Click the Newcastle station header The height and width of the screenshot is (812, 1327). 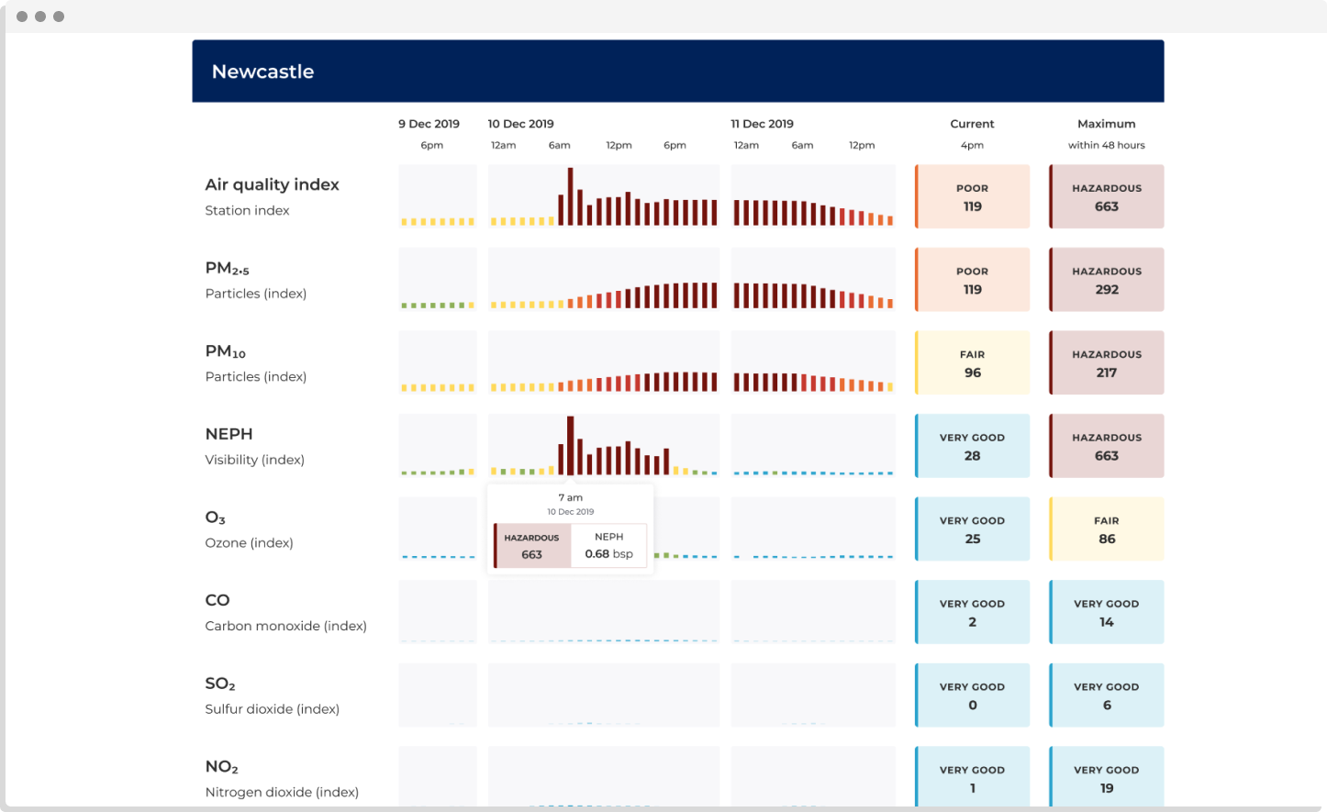(x=263, y=72)
